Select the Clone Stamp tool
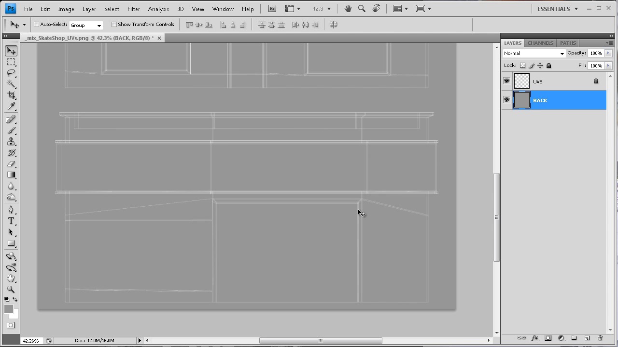Image resolution: width=618 pixels, height=347 pixels. click(11, 142)
